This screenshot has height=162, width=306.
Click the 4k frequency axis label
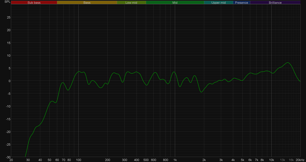coord(233,160)
